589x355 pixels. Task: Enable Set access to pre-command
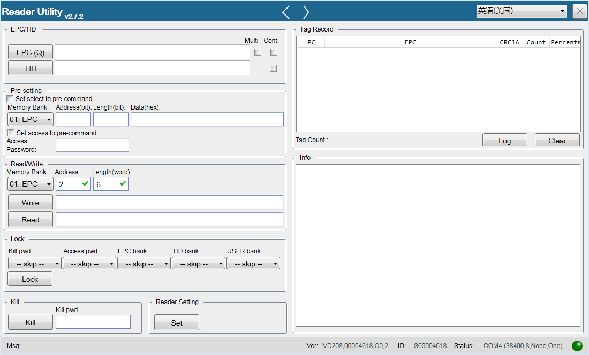[11, 133]
